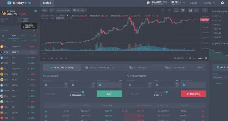This screenshot has height=121, width=228.
Task: Expand the chart to fullscreen mode
Action: (204, 10)
